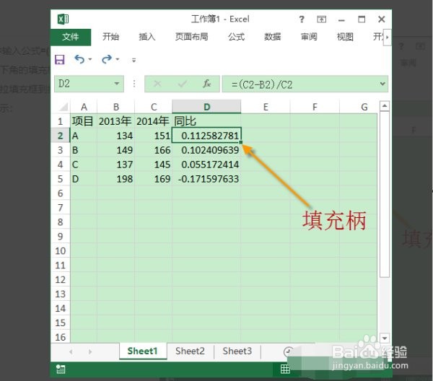
Task: Select cell with value 0.102409639
Action: click(206, 150)
